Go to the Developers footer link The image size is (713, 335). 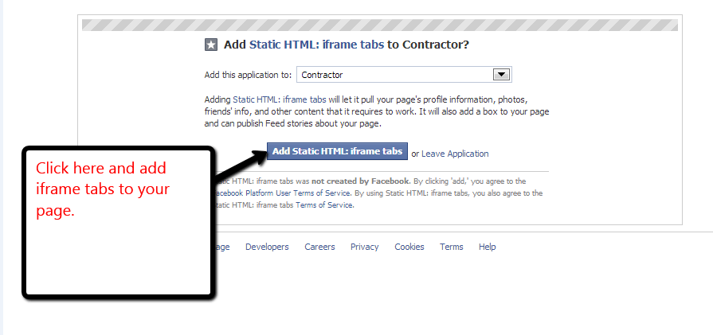click(267, 247)
